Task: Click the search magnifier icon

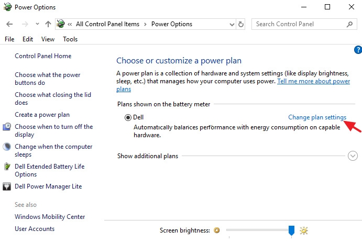Action: (x=349, y=24)
